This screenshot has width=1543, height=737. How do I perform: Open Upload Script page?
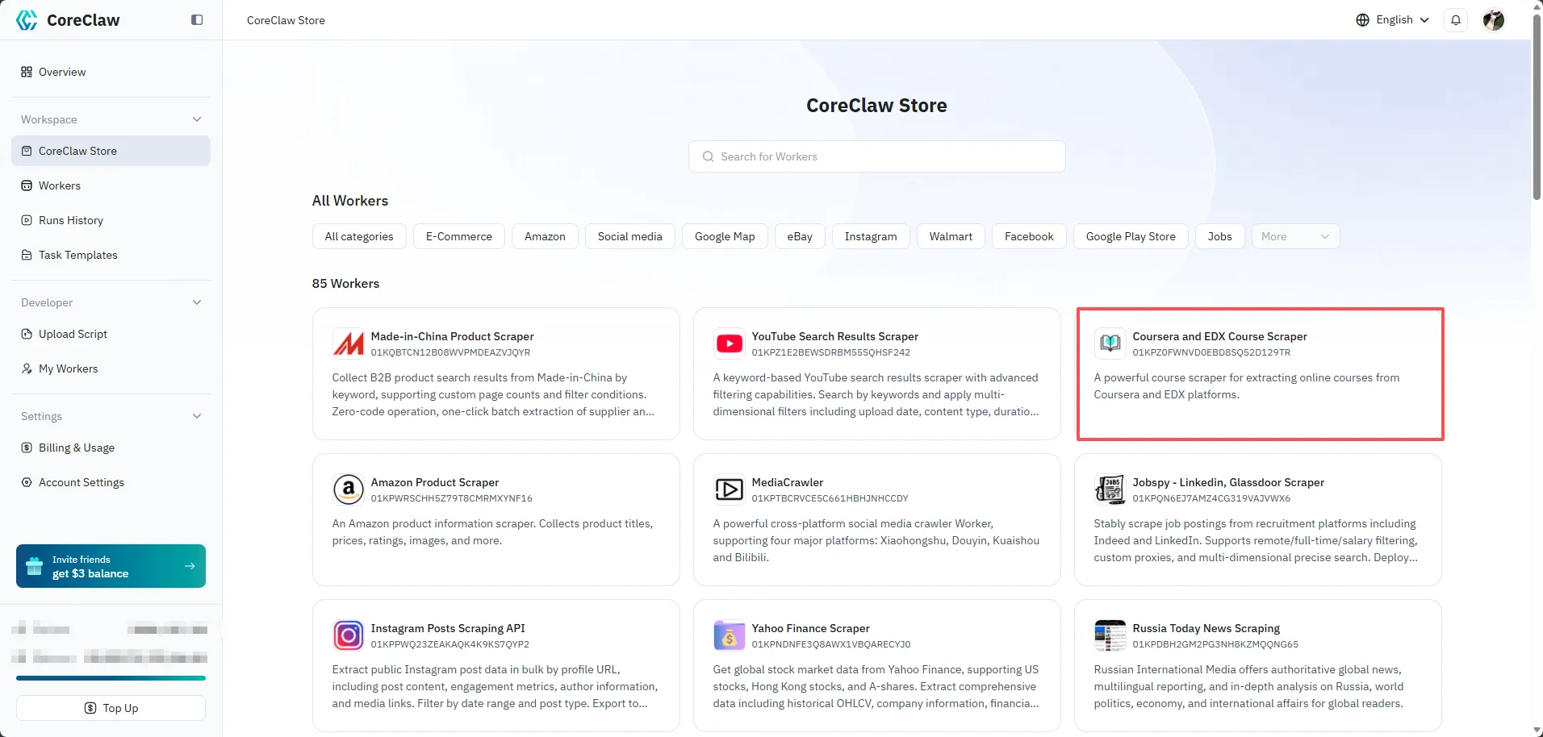[x=111, y=334]
